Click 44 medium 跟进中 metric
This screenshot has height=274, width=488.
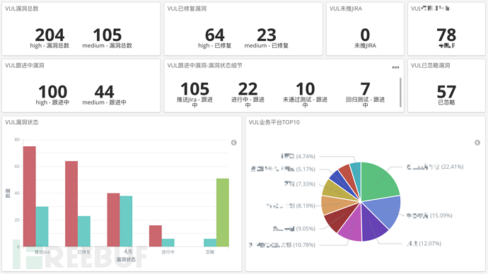click(104, 95)
